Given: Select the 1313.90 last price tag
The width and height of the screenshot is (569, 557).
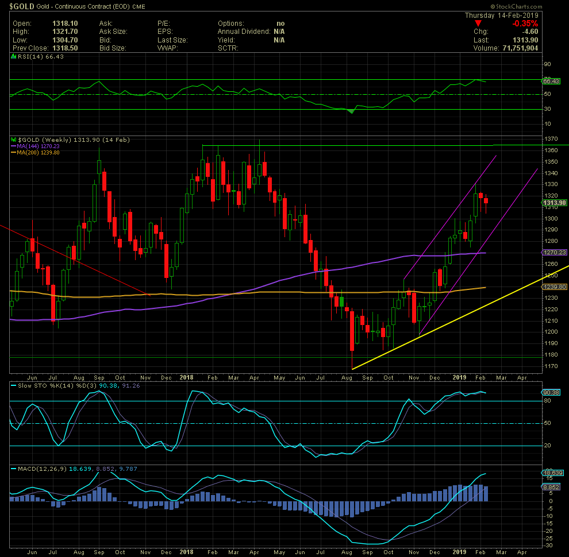Looking at the screenshot, I should [553, 203].
